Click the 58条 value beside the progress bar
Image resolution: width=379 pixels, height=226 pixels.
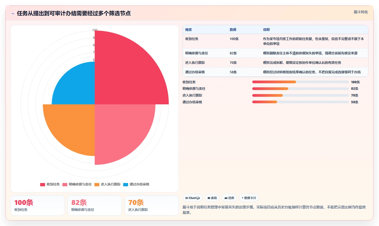(355, 102)
